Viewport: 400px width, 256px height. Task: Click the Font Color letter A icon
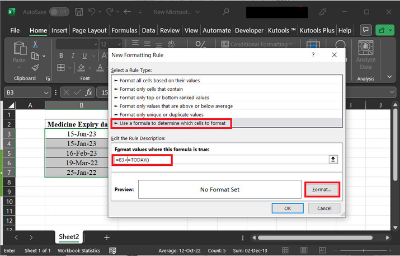click(x=100, y=67)
